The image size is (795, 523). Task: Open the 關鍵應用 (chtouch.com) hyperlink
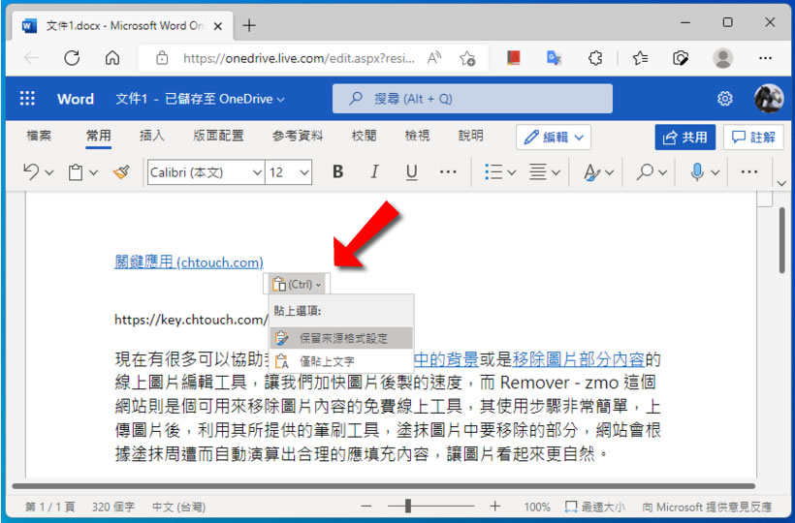[189, 262]
